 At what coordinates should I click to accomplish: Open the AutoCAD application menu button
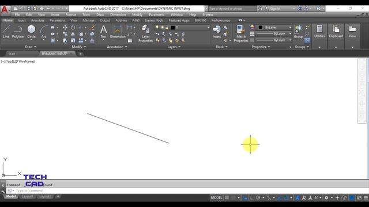5,10
